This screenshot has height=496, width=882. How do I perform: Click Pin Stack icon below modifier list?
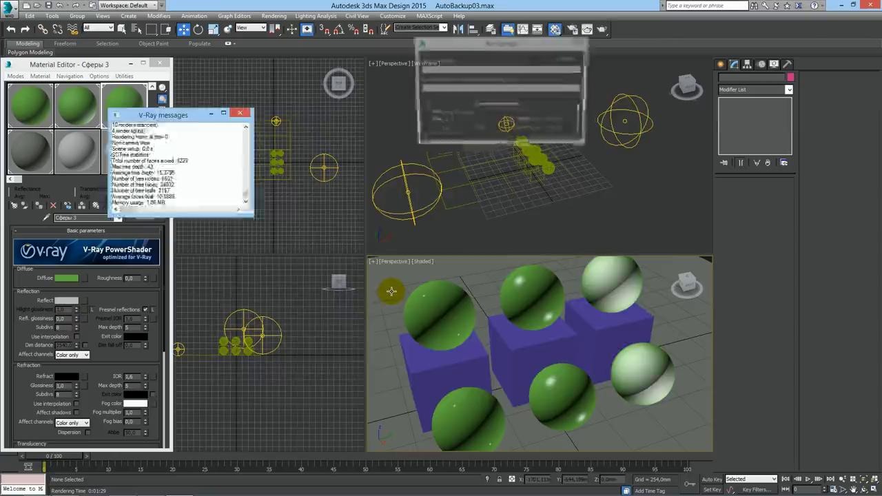tap(724, 163)
